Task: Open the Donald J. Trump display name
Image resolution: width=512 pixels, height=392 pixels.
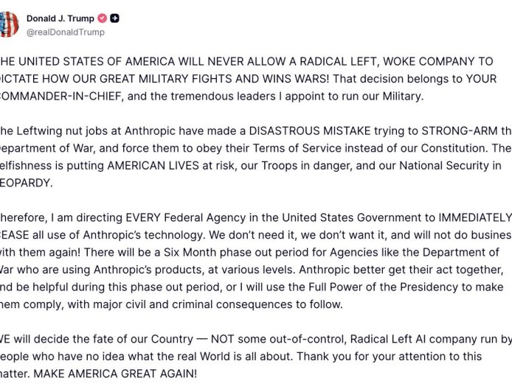Action: (60, 18)
